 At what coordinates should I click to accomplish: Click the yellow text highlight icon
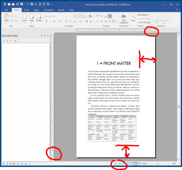(81, 21)
